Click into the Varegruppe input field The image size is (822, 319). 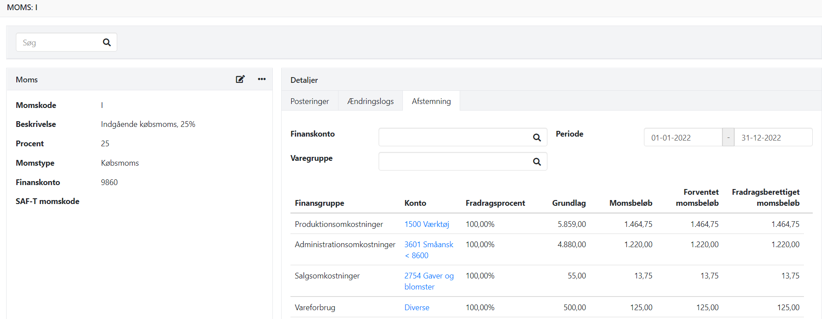(454, 162)
